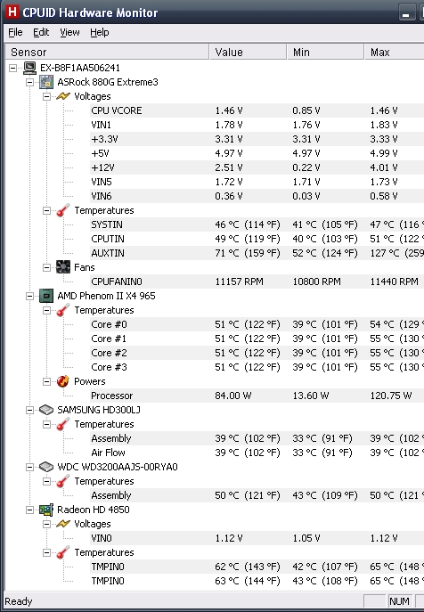Screen dimensions: 424x612
Task: Click the Value column header
Action: (248, 53)
